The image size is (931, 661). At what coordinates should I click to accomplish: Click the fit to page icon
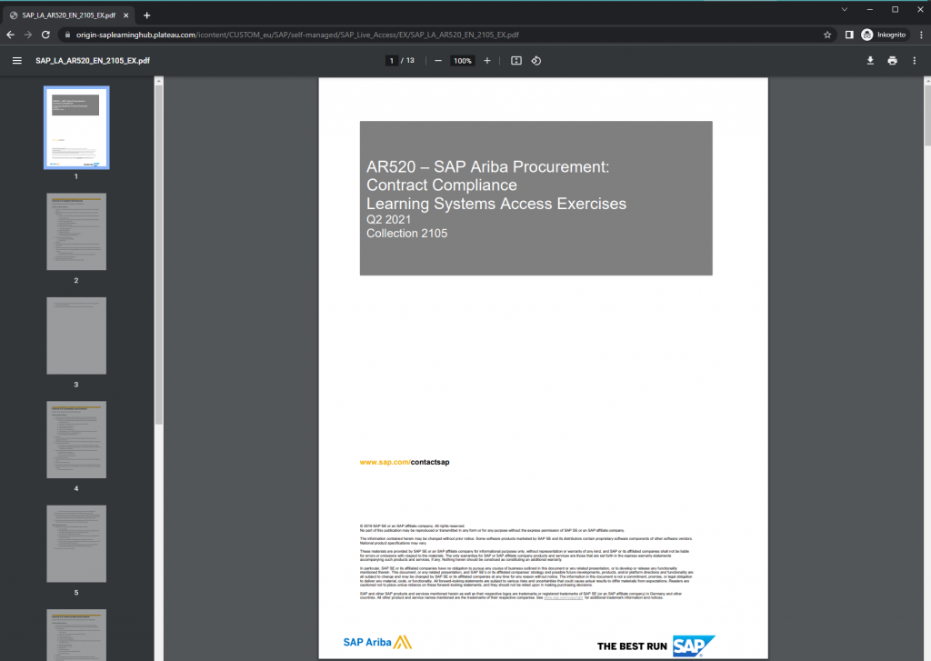point(516,61)
